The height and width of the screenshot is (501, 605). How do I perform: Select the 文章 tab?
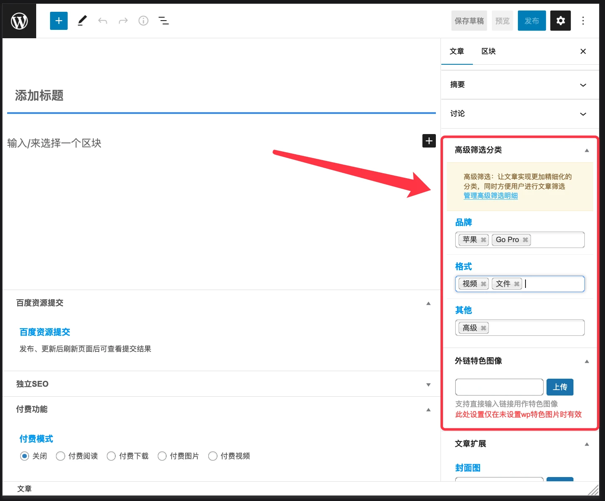457,51
